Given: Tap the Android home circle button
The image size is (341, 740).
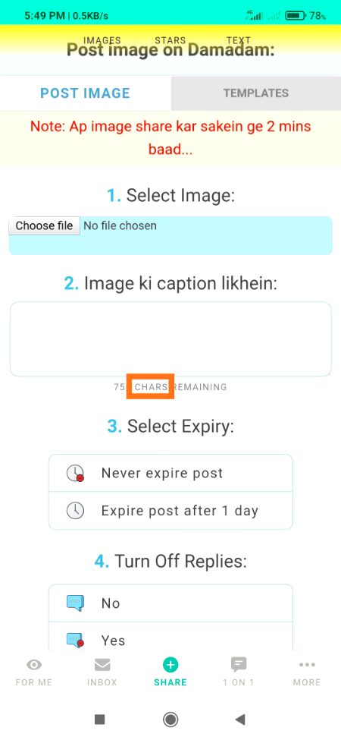Looking at the screenshot, I should pos(170,720).
